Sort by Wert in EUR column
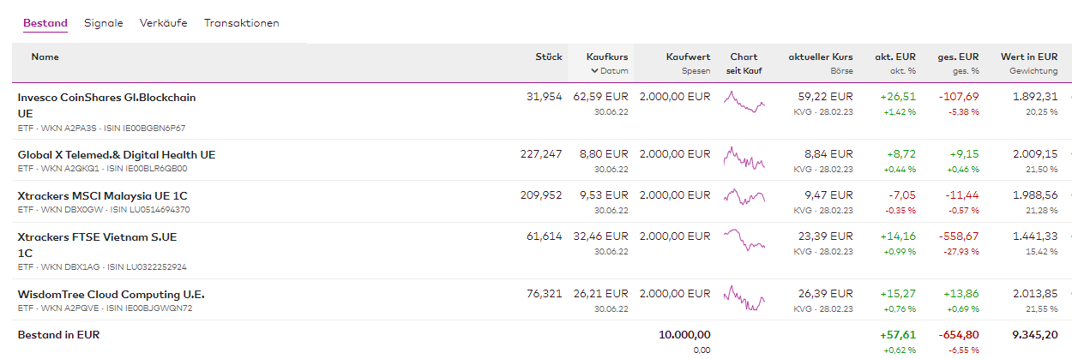The image size is (1072, 359). (1029, 57)
